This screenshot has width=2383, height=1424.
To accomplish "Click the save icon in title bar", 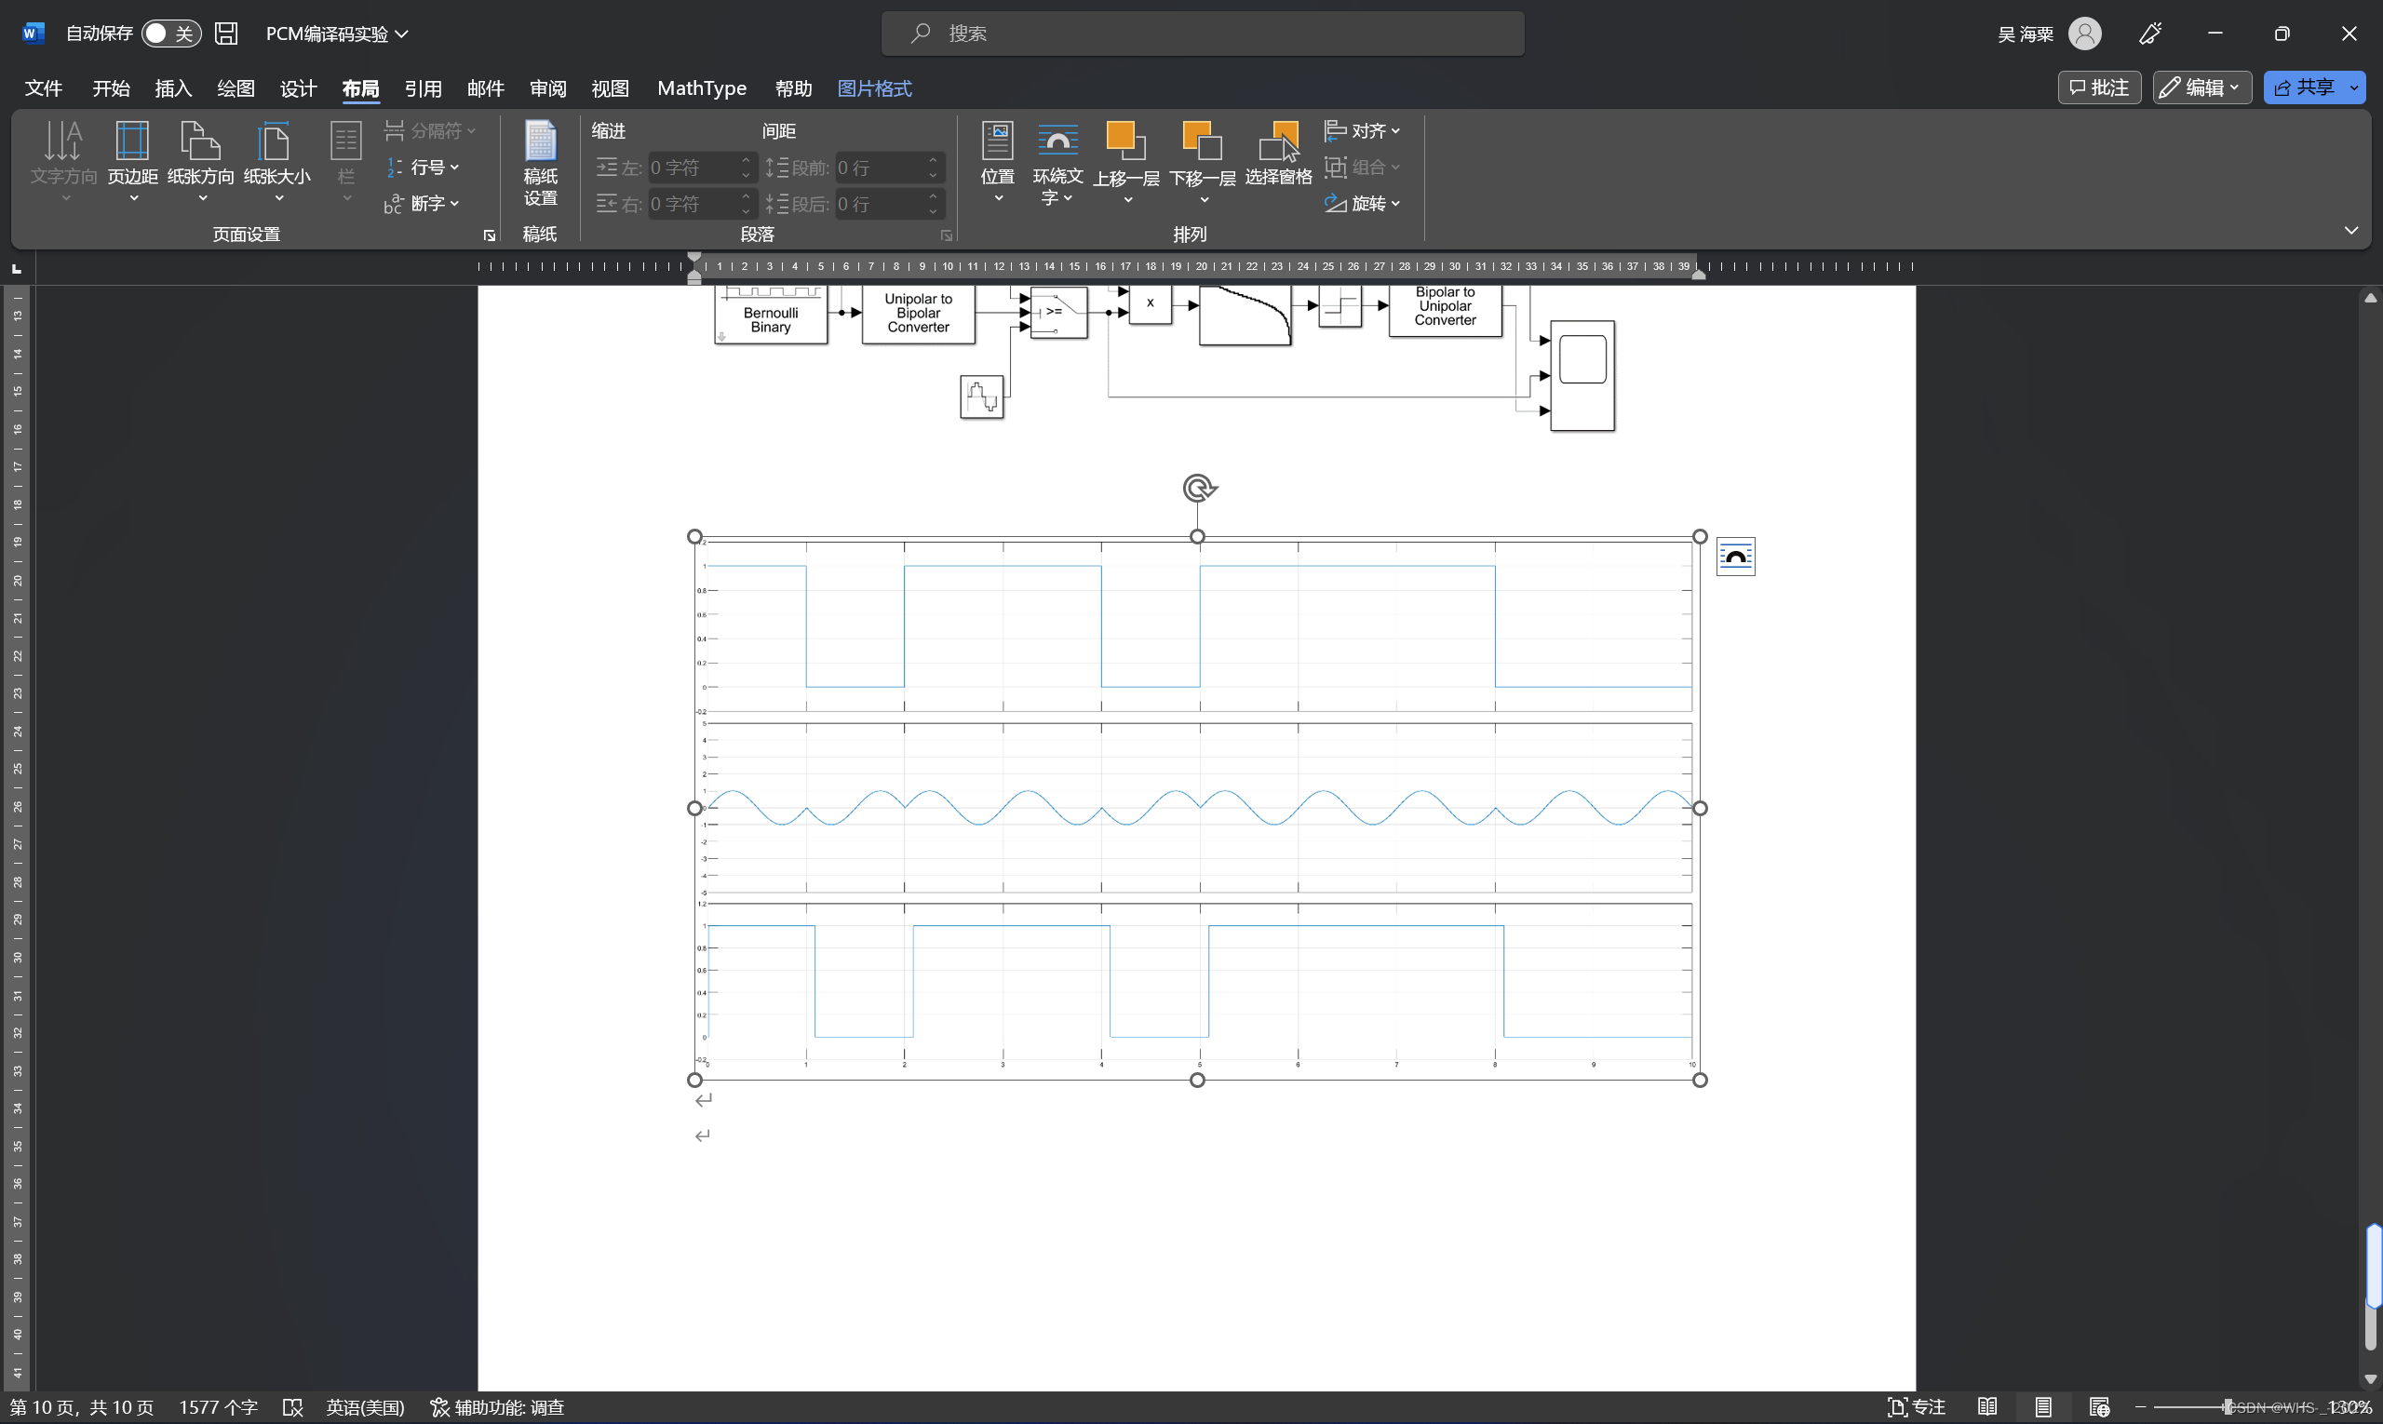I will (x=225, y=34).
